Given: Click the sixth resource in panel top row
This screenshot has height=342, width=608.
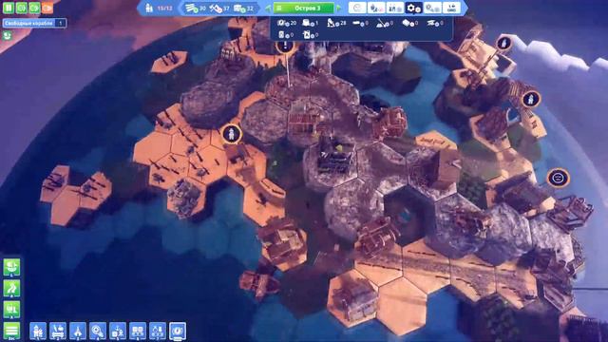Looking at the screenshot, I should 409,23.
